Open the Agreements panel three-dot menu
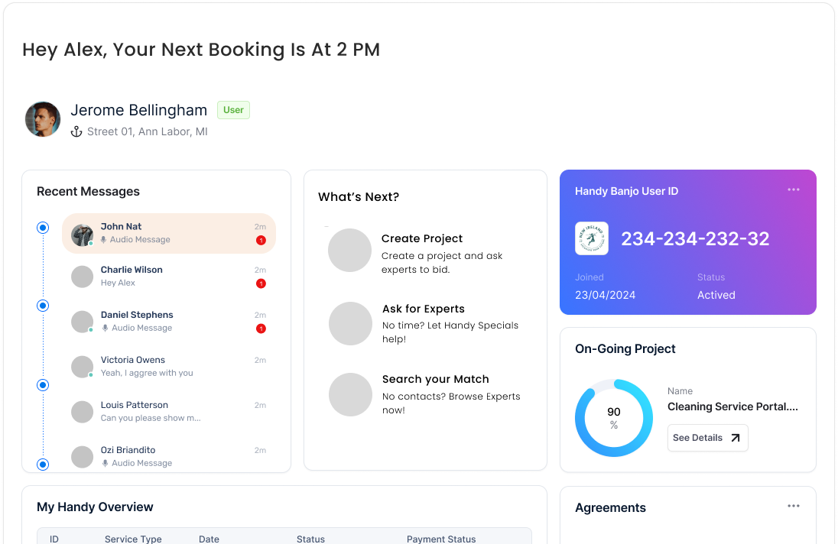This screenshot has height=544, width=838. pos(794,506)
